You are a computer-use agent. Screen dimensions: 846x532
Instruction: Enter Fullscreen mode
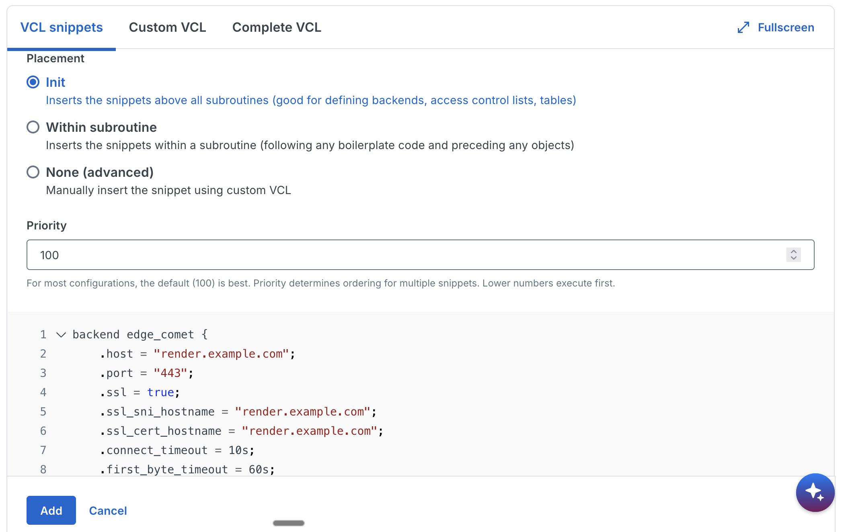coord(785,27)
